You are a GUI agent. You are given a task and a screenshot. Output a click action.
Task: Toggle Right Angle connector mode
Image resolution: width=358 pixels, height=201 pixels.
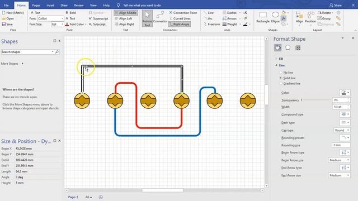[180, 24]
